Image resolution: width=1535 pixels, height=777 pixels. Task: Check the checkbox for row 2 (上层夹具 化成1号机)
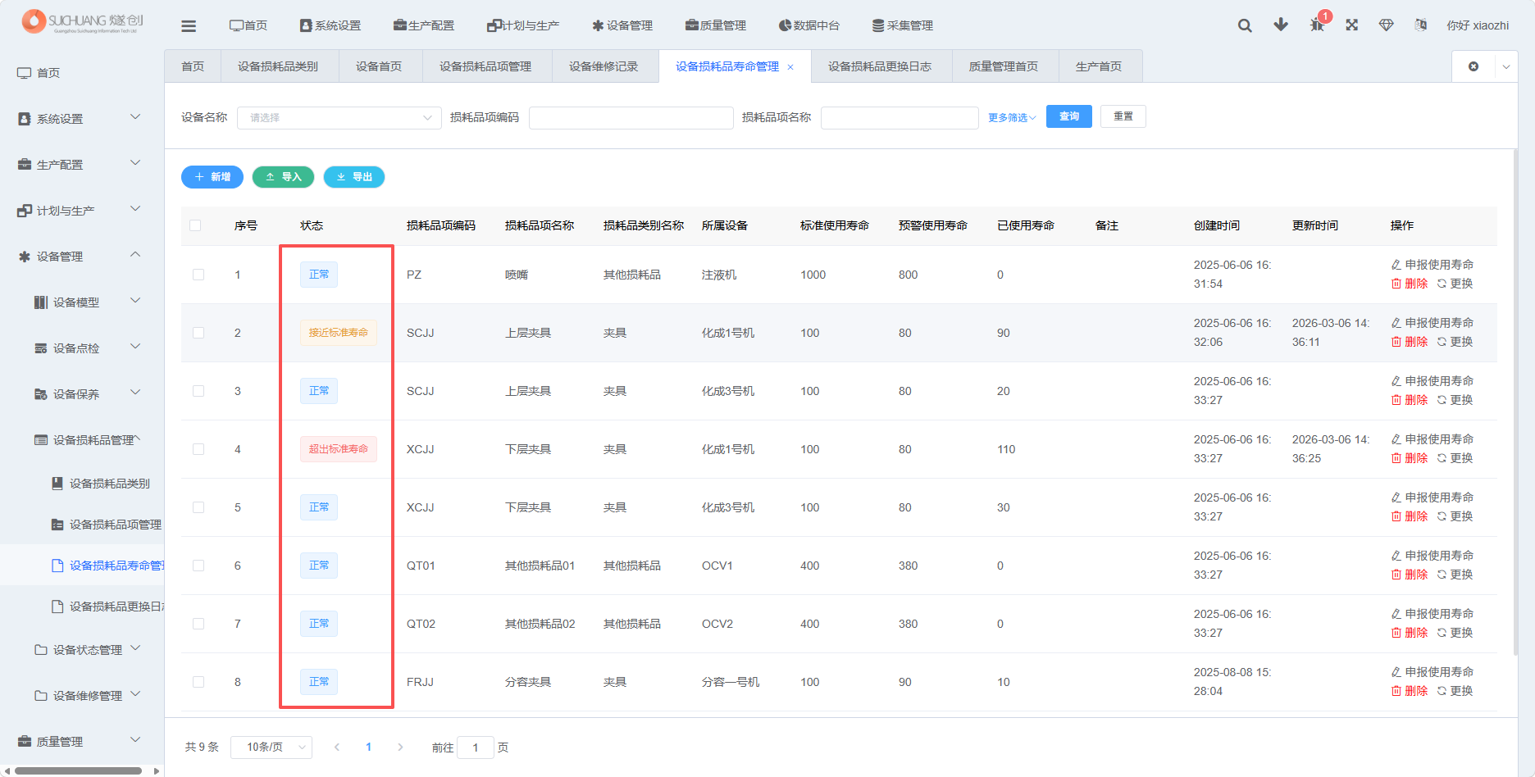point(198,333)
